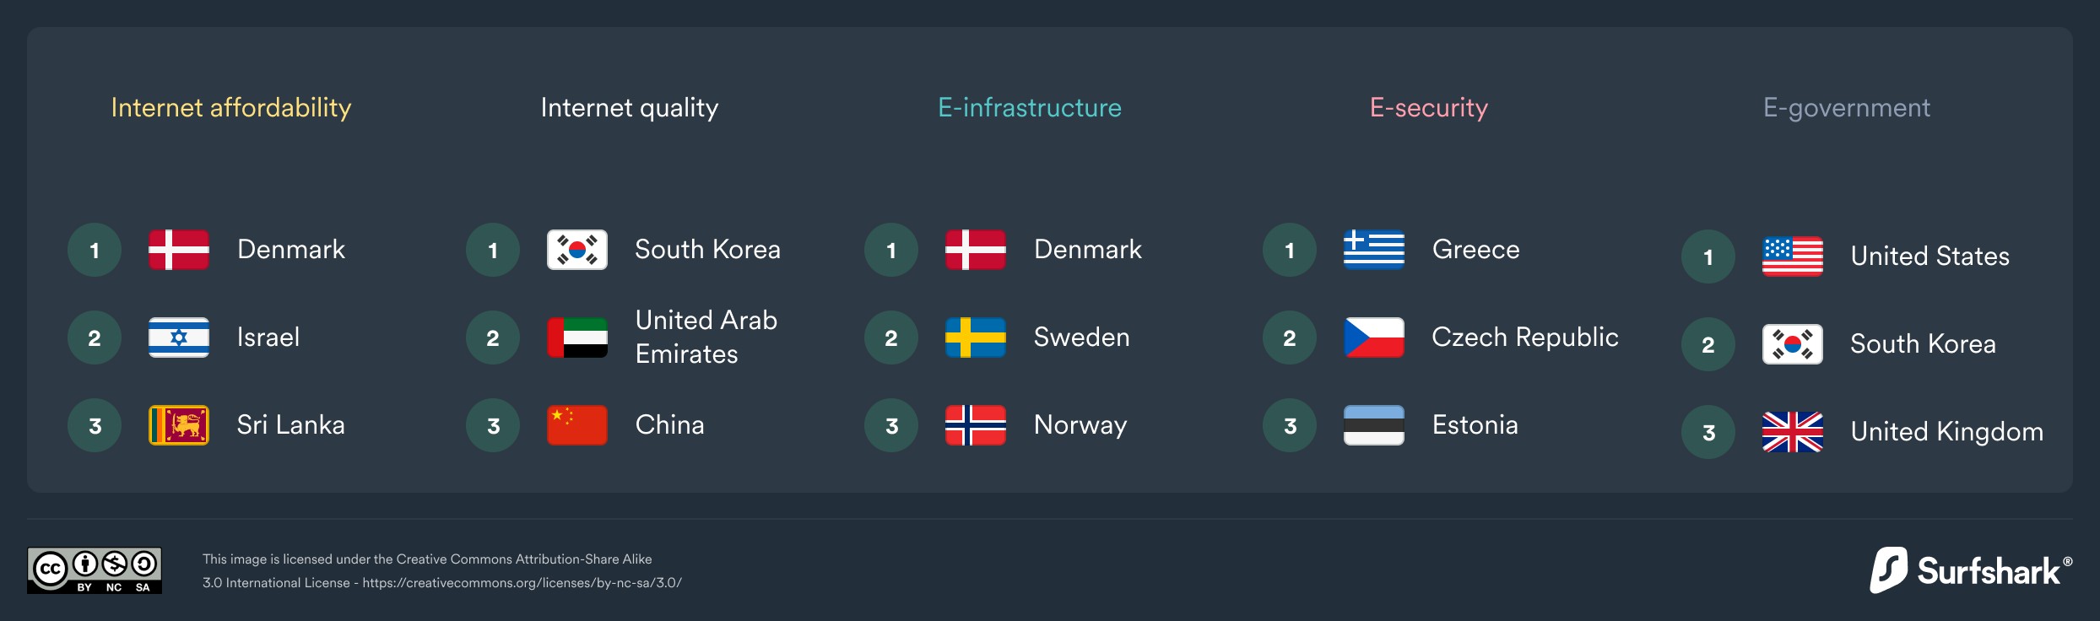Click the rank 1 badge beside Greece

point(1290,250)
